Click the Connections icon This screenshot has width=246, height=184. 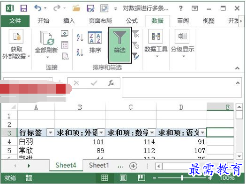tap(65, 34)
